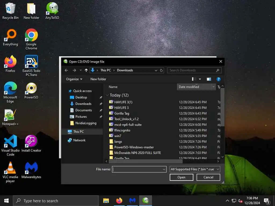Image resolution: width=275 pixels, height=206 pixels.
Task: Click the muted volume tray icon
Action: [x=240, y=201]
